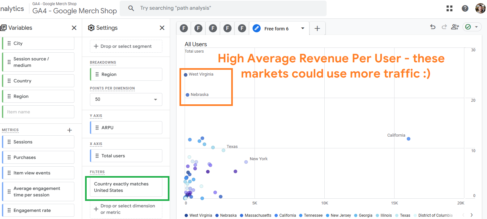Open Points per dimension dropdown showing 50

tap(126, 99)
